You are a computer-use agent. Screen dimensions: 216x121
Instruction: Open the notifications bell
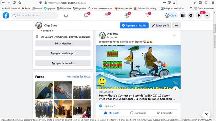[x=199, y=15]
